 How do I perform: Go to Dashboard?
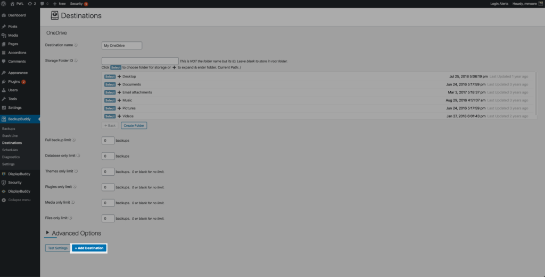16,15
